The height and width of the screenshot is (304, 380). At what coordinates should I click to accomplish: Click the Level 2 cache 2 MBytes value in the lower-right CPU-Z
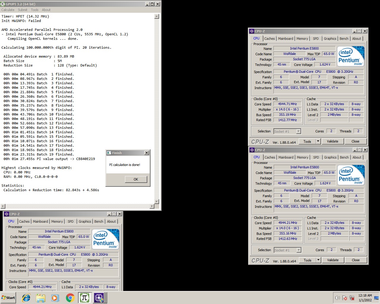pyautogui.click(x=335, y=233)
